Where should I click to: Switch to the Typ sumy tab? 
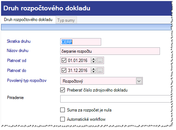(66, 20)
